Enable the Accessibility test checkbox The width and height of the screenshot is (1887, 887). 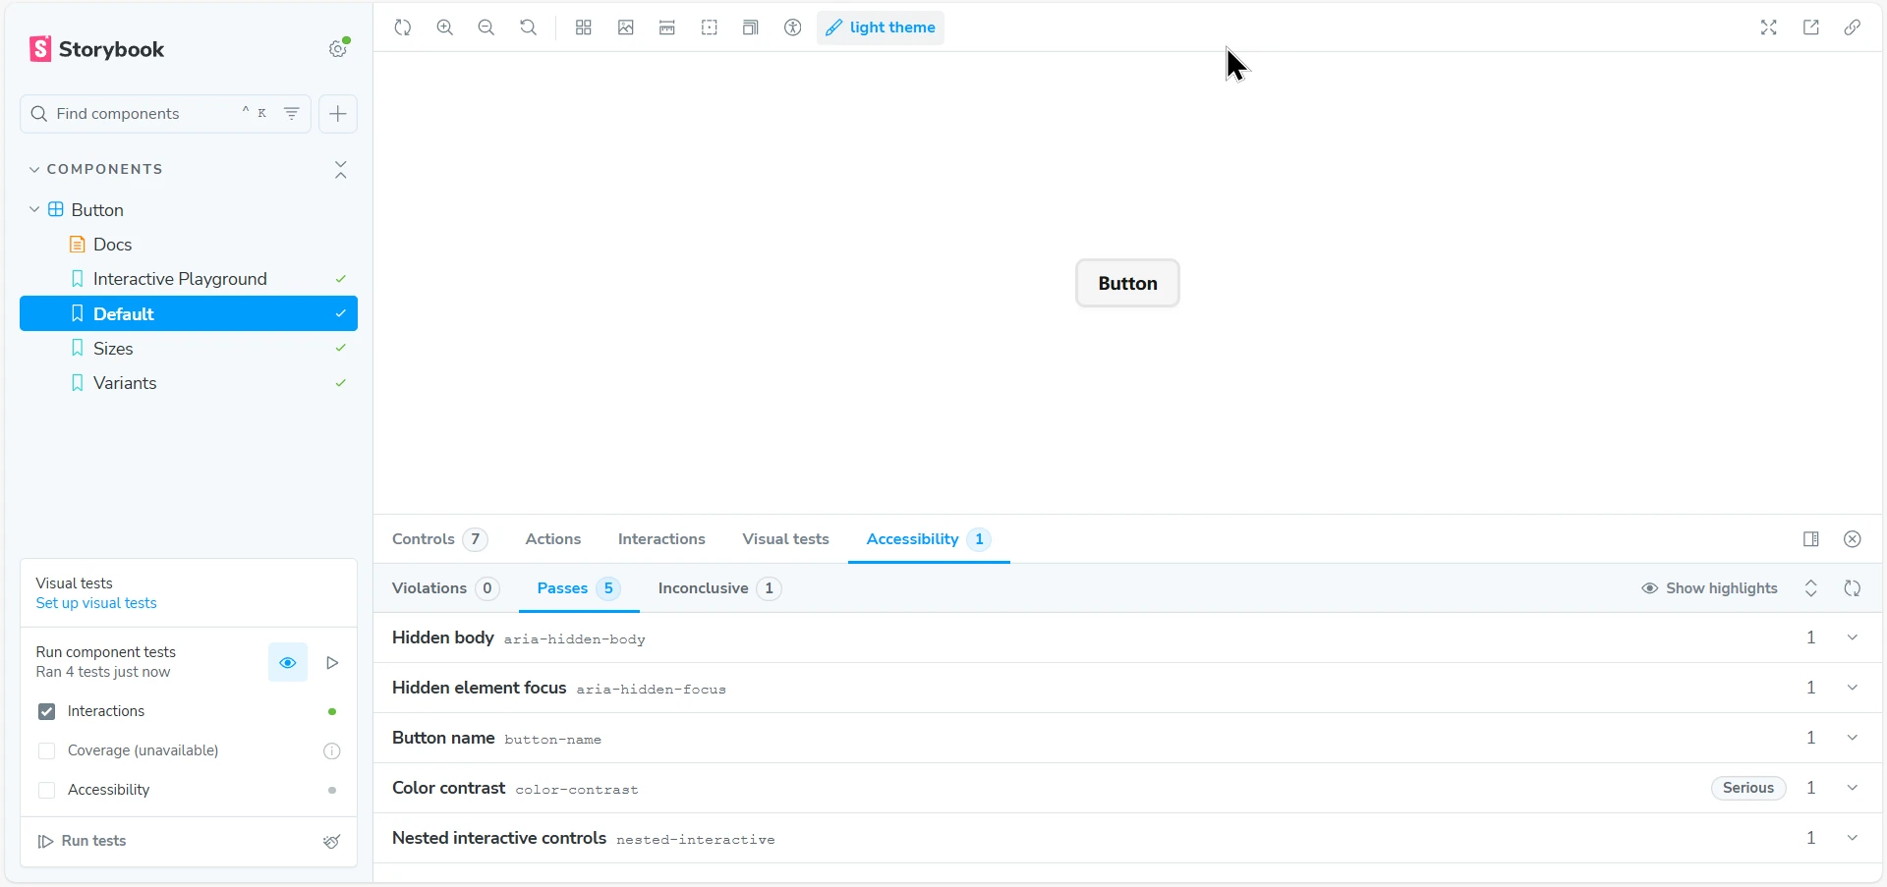[x=46, y=791]
